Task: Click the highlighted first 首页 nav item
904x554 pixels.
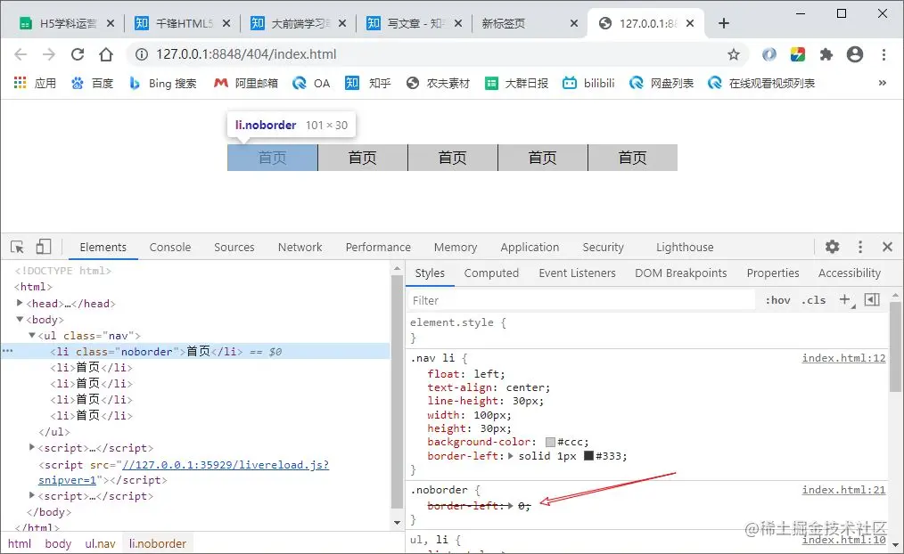Action: 272,158
